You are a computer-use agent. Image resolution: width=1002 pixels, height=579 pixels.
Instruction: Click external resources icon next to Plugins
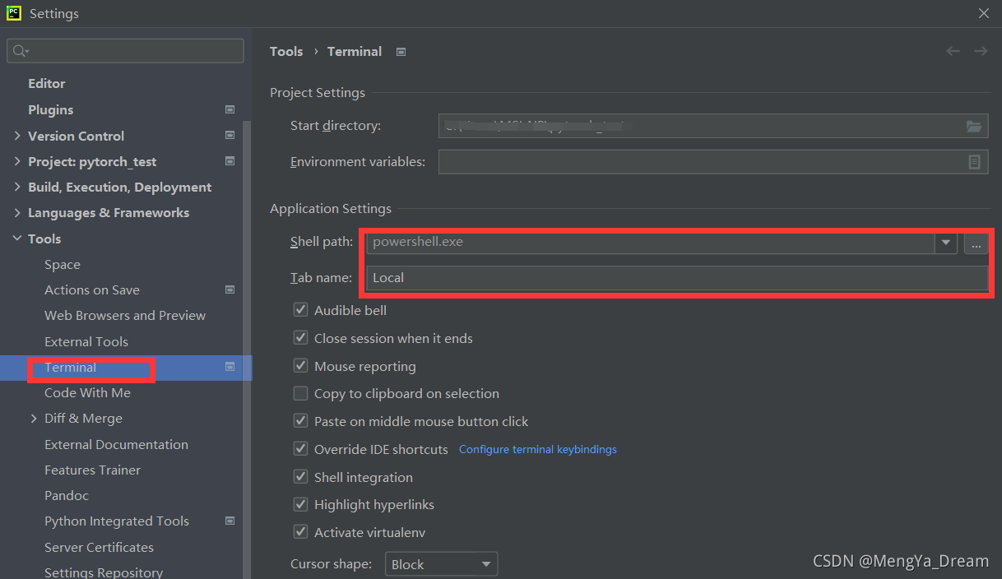(x=230, y=109)
